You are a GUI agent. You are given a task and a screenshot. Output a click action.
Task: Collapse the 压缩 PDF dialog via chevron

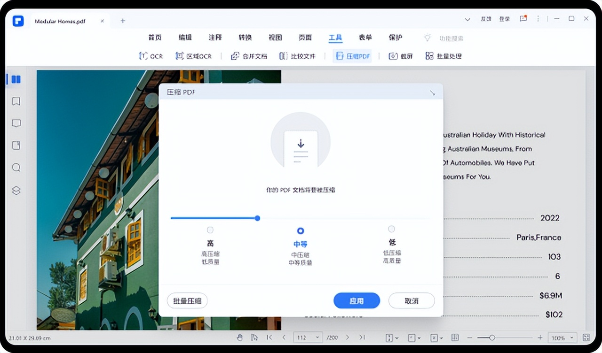[433, 92]
